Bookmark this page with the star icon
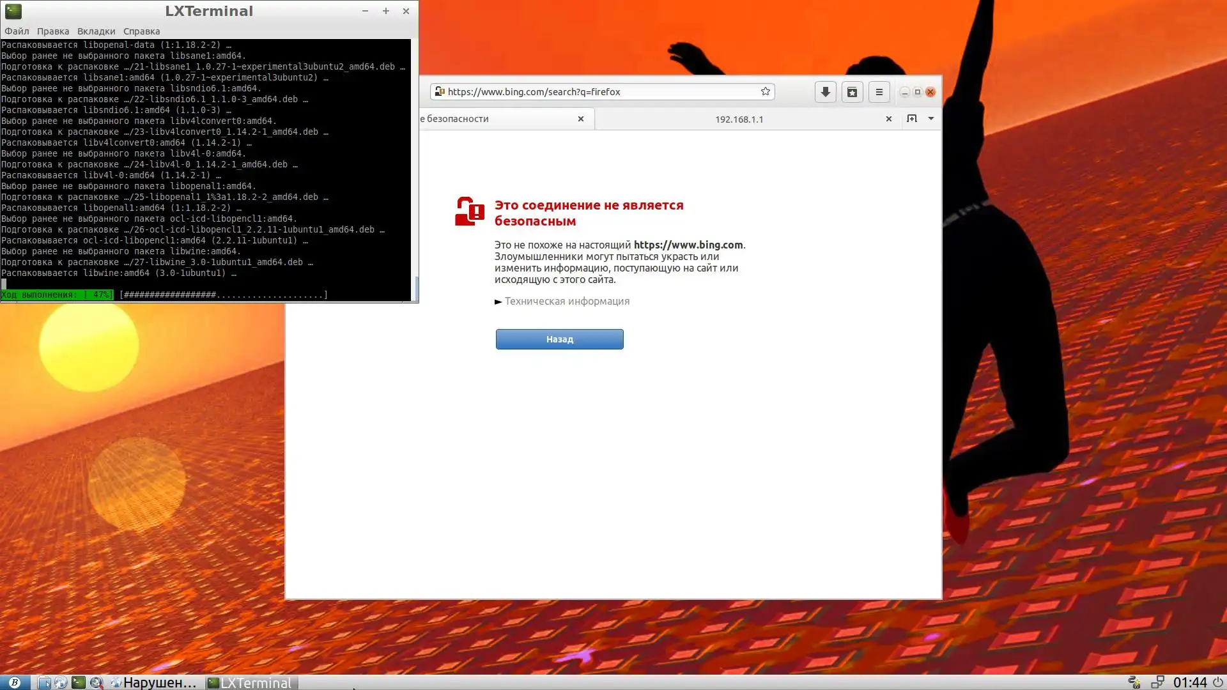This screenshot has height=690, width=1227. [765, 91]
